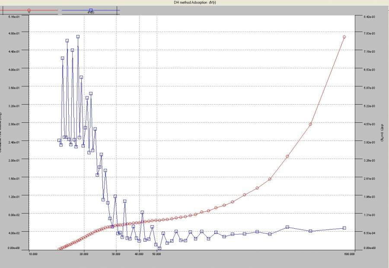Viewport: 389px width, 268px height.
Task: Select the rightmost blue square data point
Action: point(344,228)
